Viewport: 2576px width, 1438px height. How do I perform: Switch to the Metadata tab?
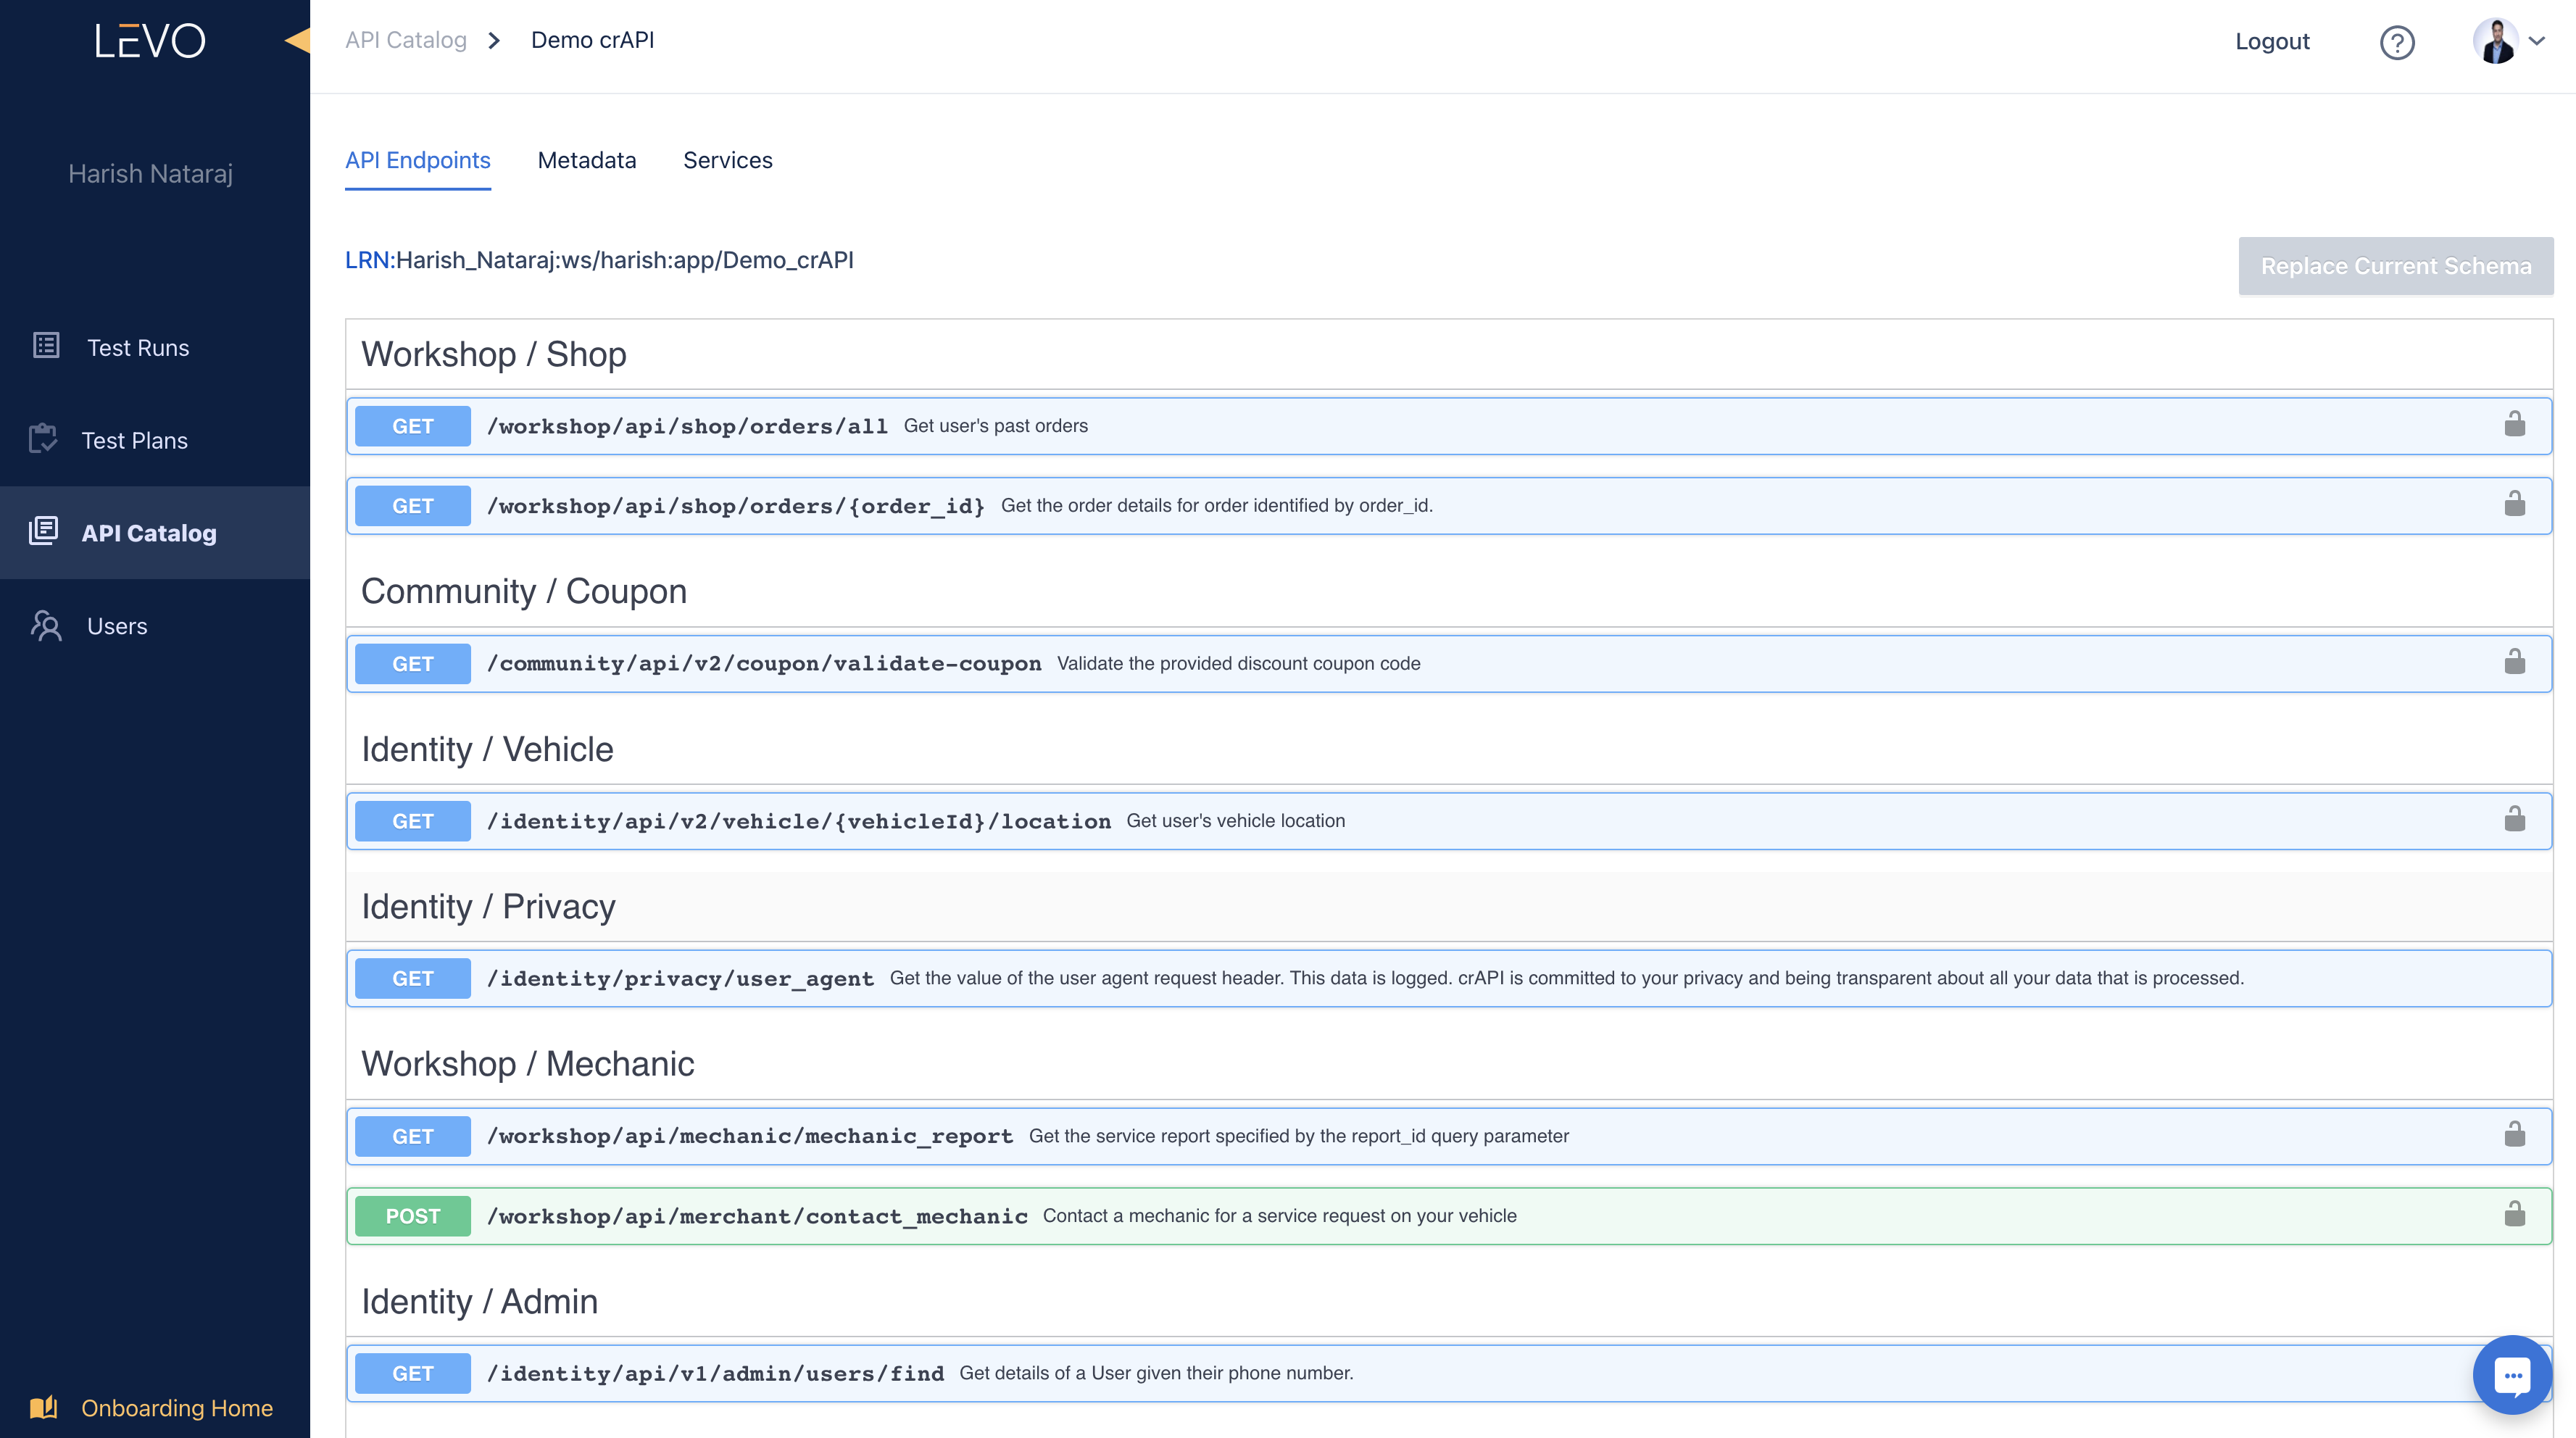click(587, 161)
